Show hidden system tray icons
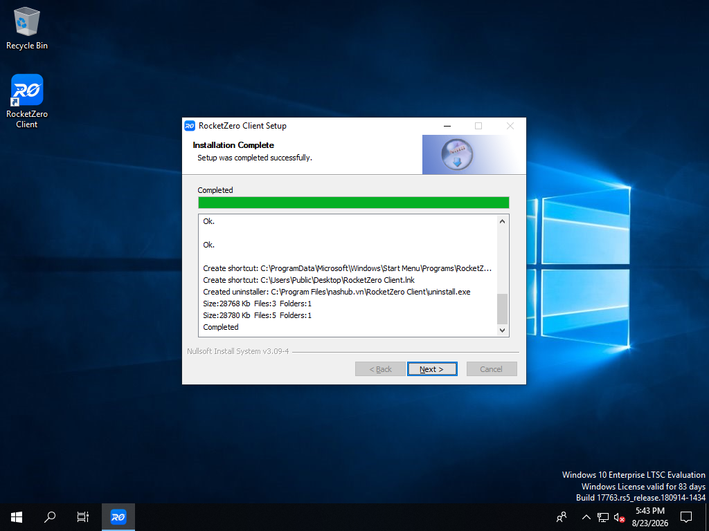Screen dimensions: 709x531 pyautogui.click(x=586, y=517)
